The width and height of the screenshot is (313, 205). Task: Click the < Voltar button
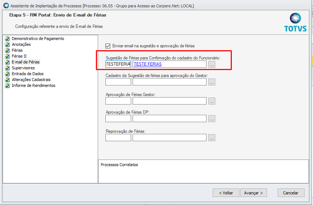(226, 193)
